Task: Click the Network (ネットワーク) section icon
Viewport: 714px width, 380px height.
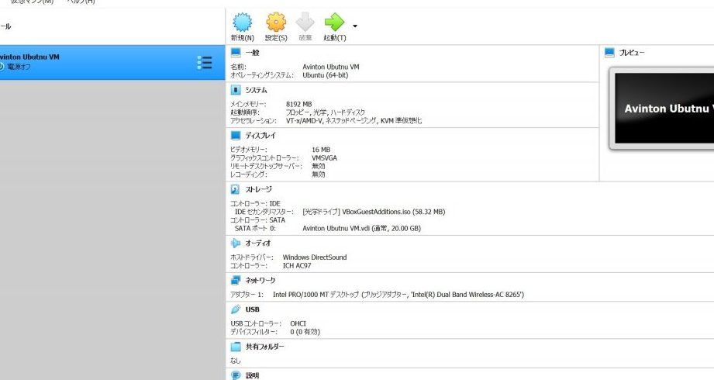Action: click(236, 280)
